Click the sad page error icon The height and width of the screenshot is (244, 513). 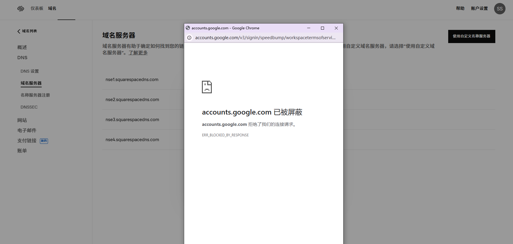(207, 87)
